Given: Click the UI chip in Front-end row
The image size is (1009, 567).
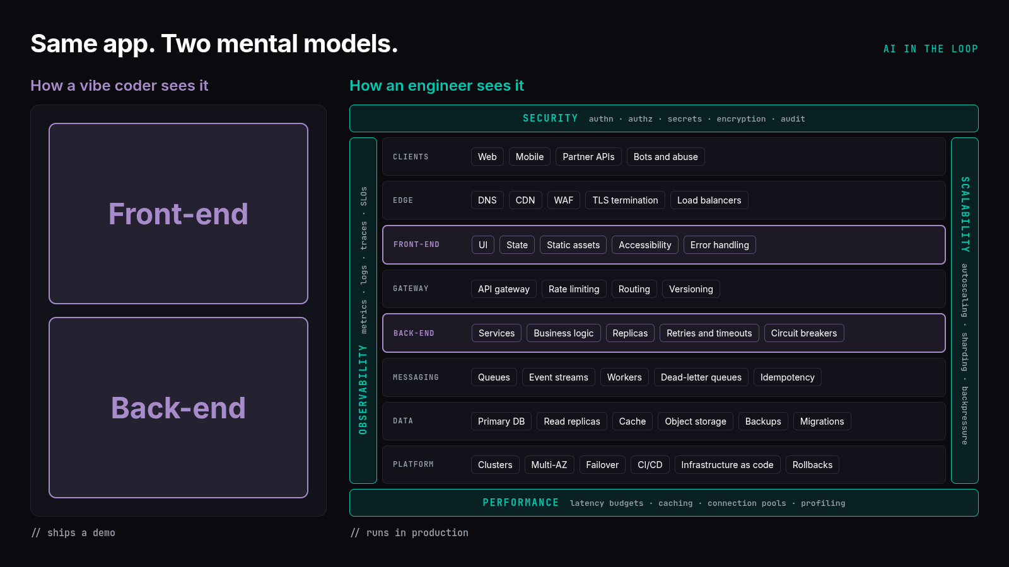Looking at the screenshot, I should [x=483, y=245].
